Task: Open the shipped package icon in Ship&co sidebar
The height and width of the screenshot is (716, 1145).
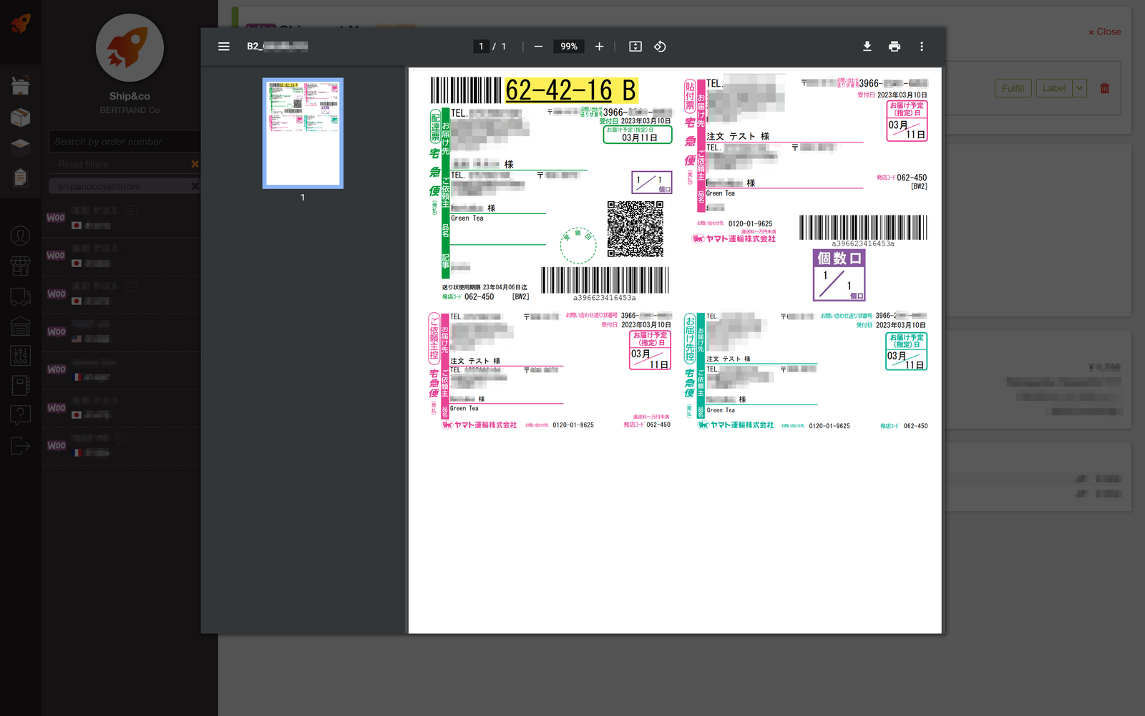Action: tap(21, 117)
